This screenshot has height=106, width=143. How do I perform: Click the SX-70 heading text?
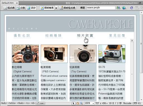(102, 67)
